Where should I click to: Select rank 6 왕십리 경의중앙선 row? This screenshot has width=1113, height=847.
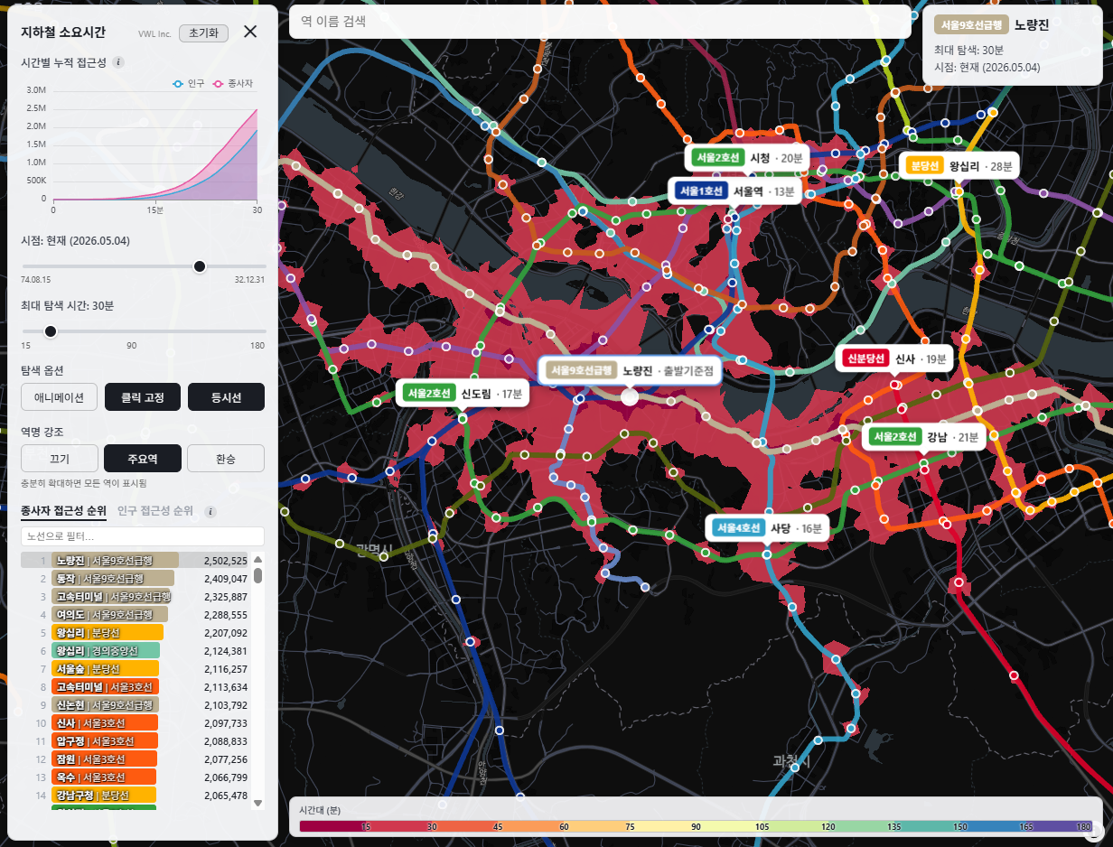point(136,651)
